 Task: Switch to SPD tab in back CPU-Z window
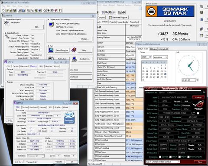tap(41, 66)
